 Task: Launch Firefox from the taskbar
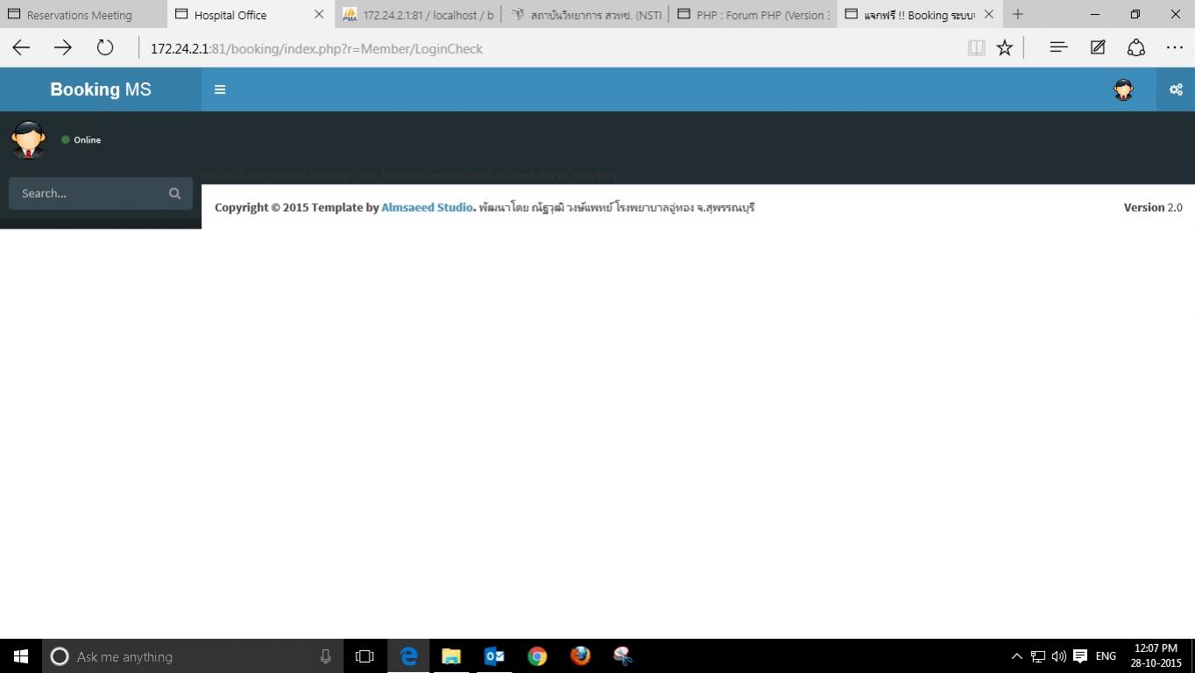pyautogui.click(x=580, y=656)
